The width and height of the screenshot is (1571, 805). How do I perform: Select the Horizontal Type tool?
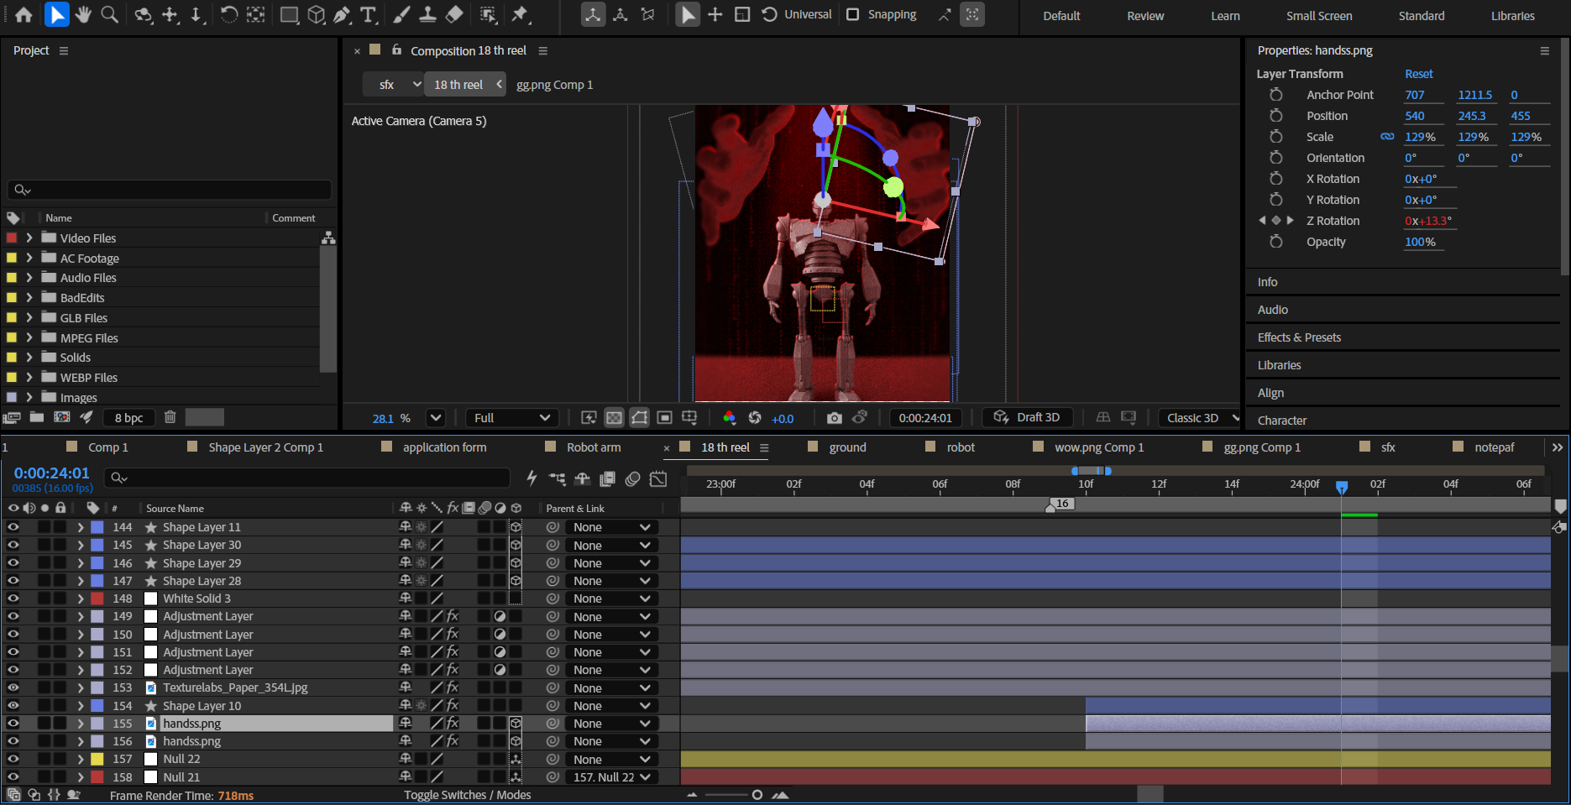(x=368, y=14)
